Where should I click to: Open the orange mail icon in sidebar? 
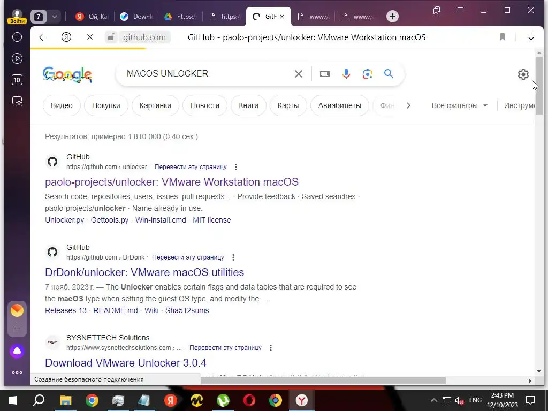(17, 310)
